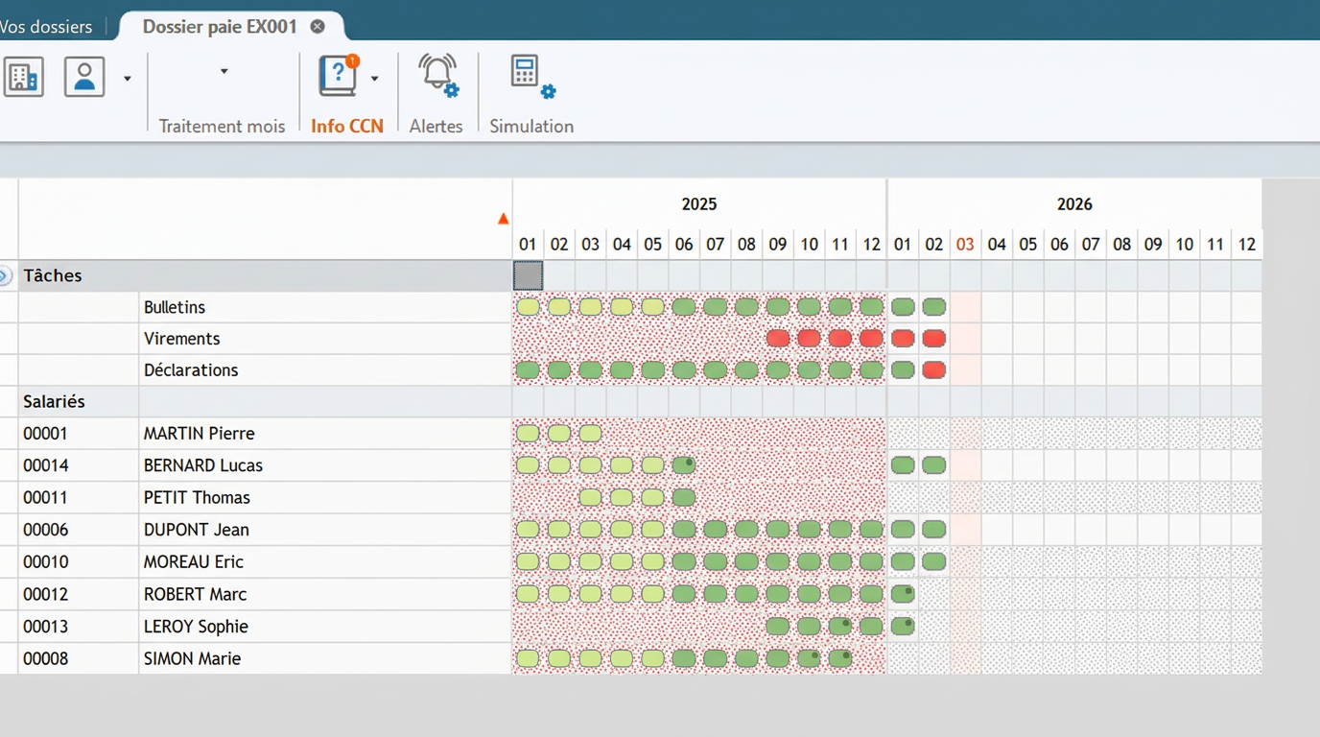Click the 2025 year header
Image resolution: width=1320 pixels, height=737 pixels.
[x=699, y=204]
